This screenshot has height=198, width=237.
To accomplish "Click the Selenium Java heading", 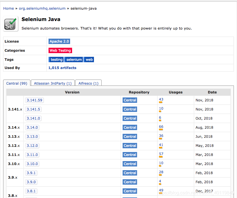I will click(41, 19).
